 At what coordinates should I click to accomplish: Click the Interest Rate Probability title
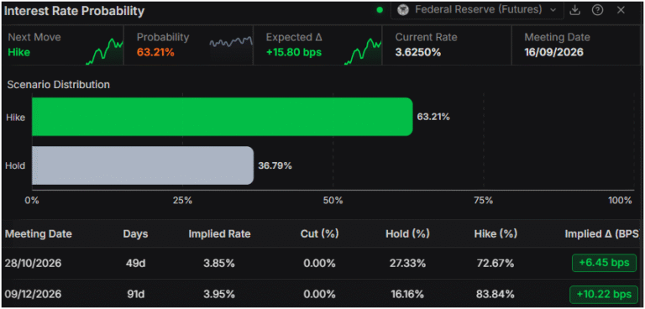(74, 11)
